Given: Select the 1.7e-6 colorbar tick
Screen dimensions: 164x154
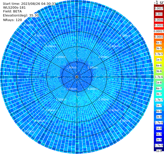Looking at the screenshot, I should (159, 77).
